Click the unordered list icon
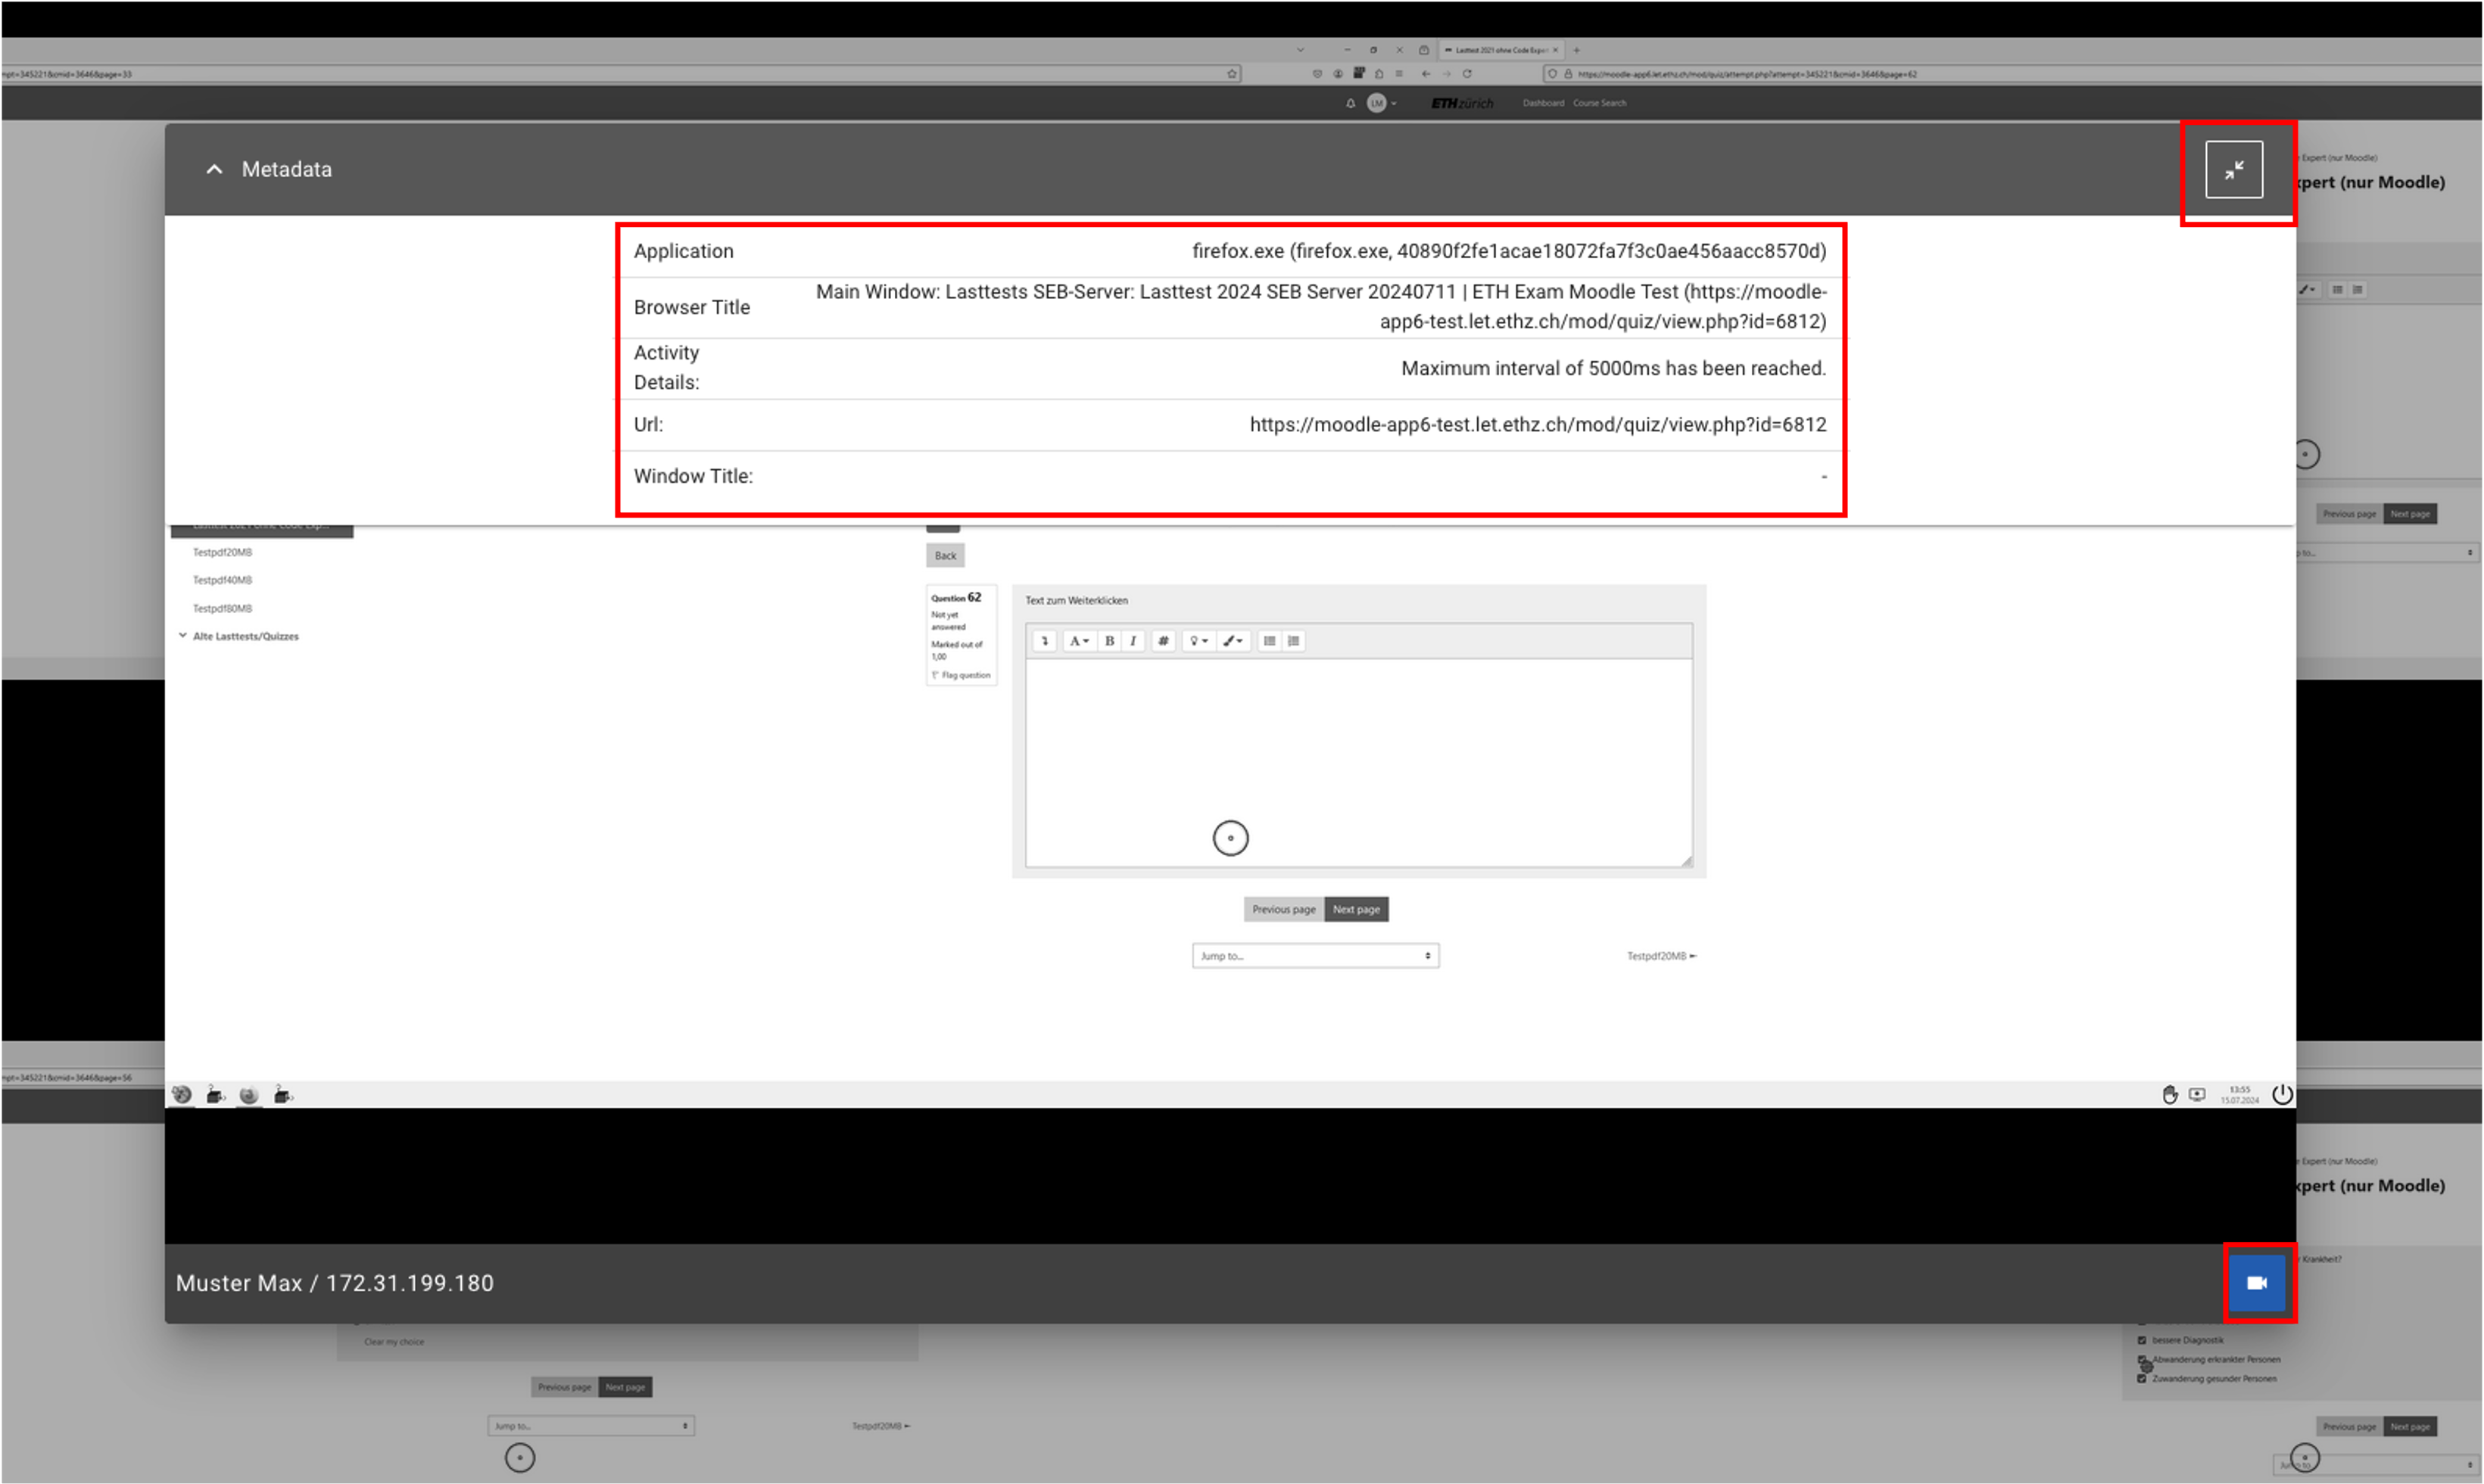 click(x=1269, y=641)
